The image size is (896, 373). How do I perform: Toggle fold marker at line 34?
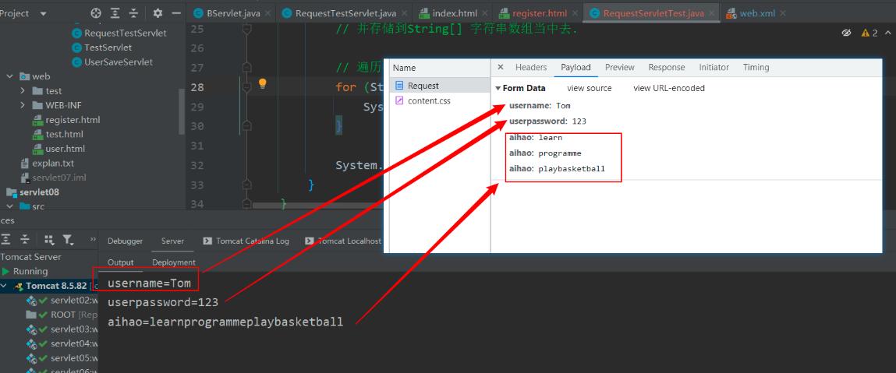coord(247,203)
